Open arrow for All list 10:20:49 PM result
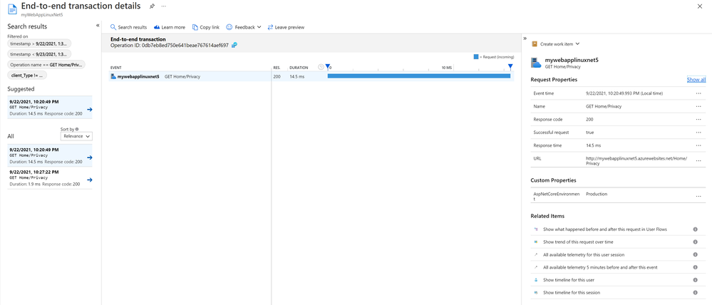 [x=90, y=157]
